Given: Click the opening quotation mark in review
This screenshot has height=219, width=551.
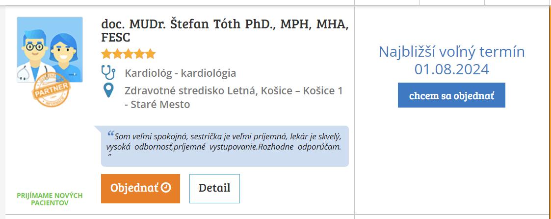Looking at the screenshot, I should coord(110,134).
